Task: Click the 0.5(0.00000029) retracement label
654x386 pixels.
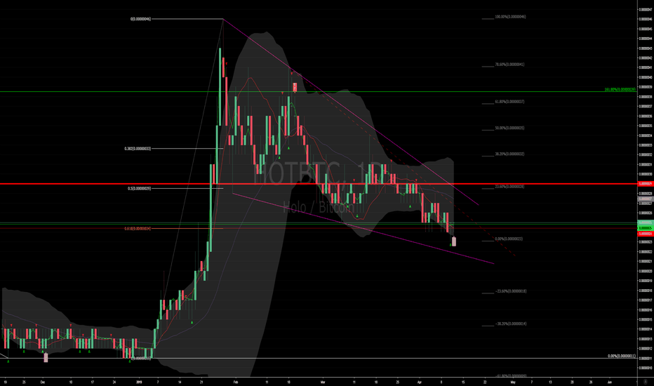Action: [140, 189]
